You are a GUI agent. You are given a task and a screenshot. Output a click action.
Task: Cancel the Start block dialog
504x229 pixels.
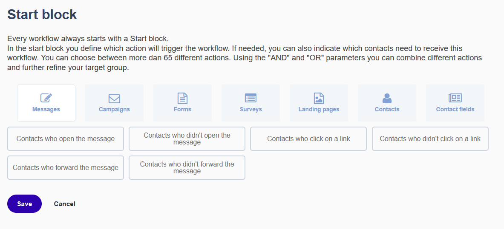(65, 204)
